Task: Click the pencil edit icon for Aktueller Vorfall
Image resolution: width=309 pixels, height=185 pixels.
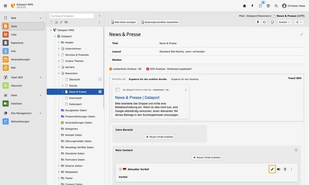Action: 272,169
